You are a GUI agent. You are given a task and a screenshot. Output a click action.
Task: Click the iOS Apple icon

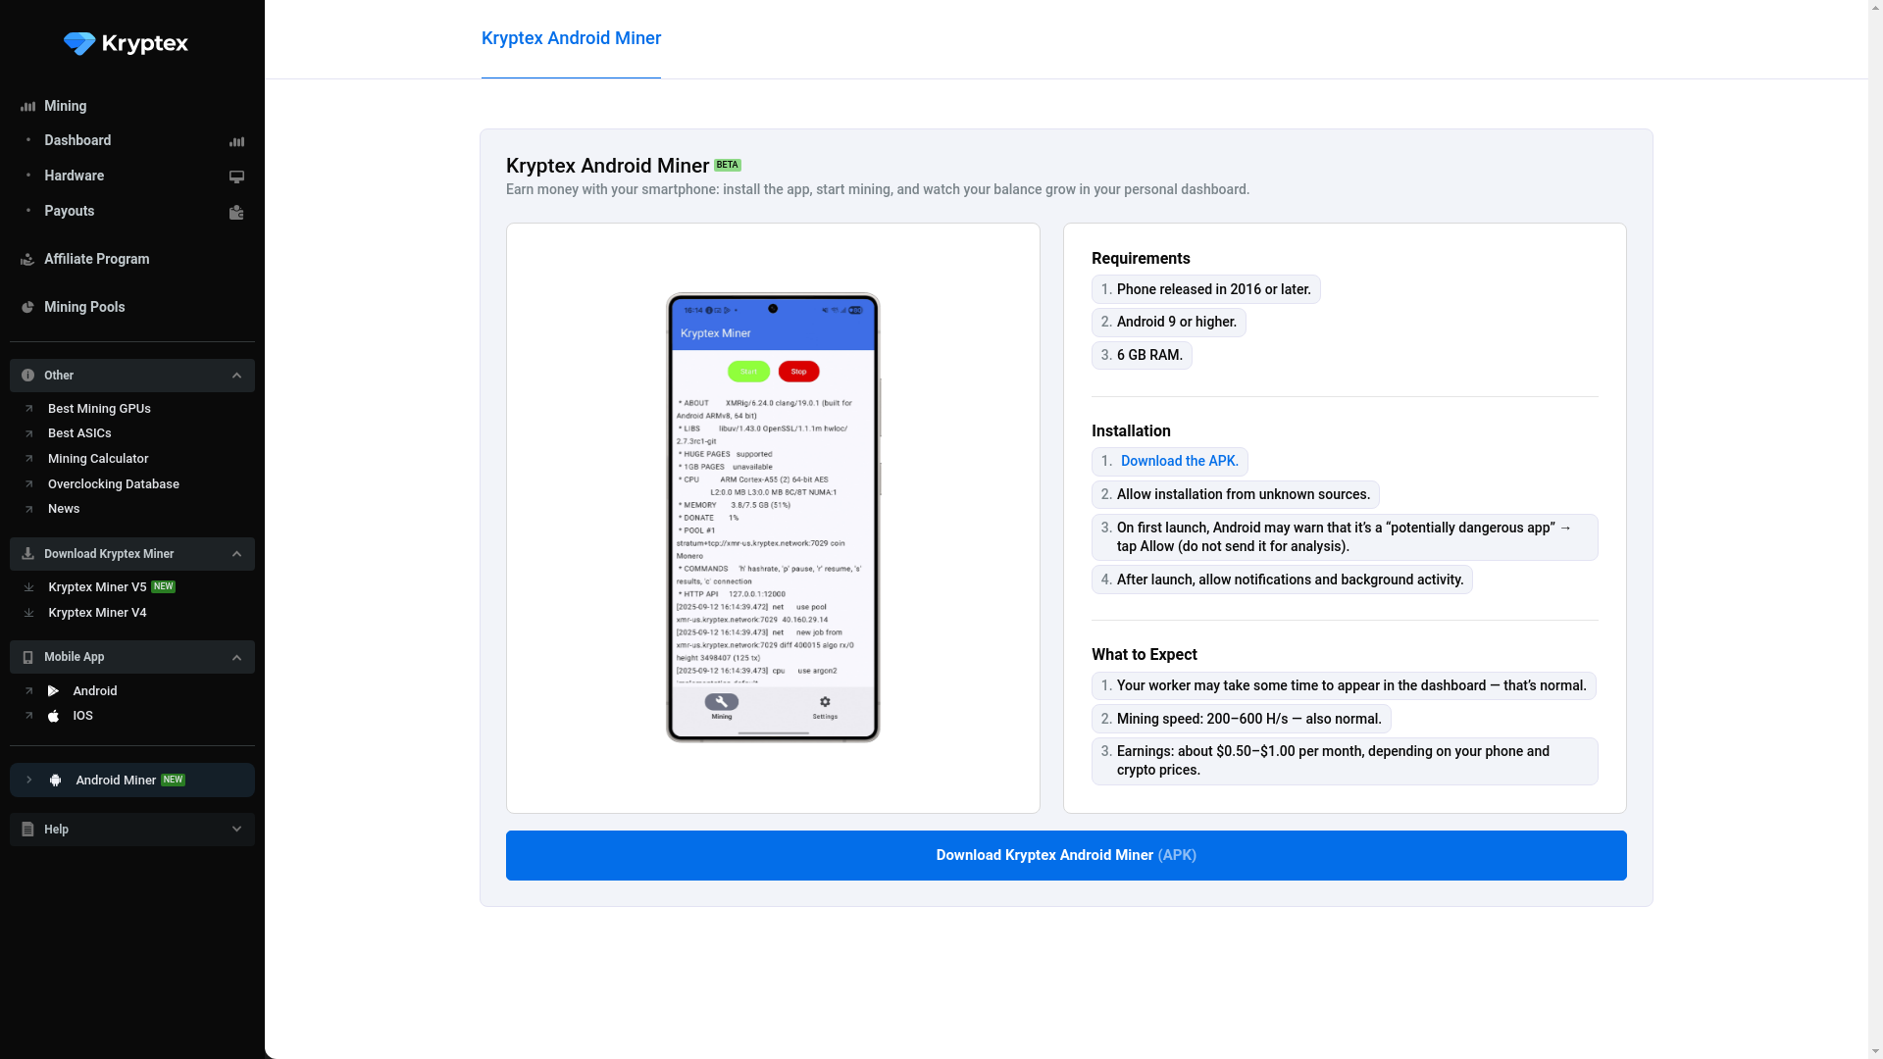[x=54, y=716]
